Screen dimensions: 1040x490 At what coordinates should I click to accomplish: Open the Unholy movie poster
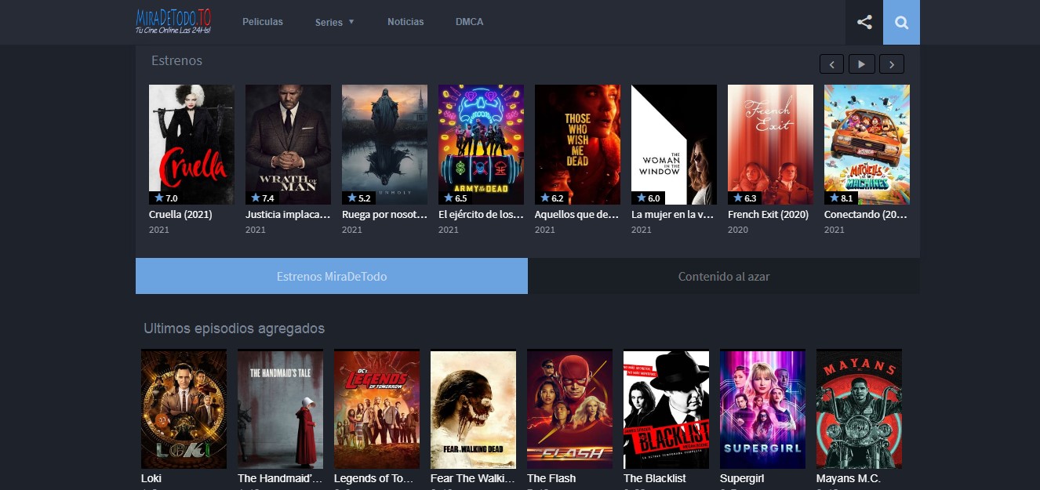384,144
